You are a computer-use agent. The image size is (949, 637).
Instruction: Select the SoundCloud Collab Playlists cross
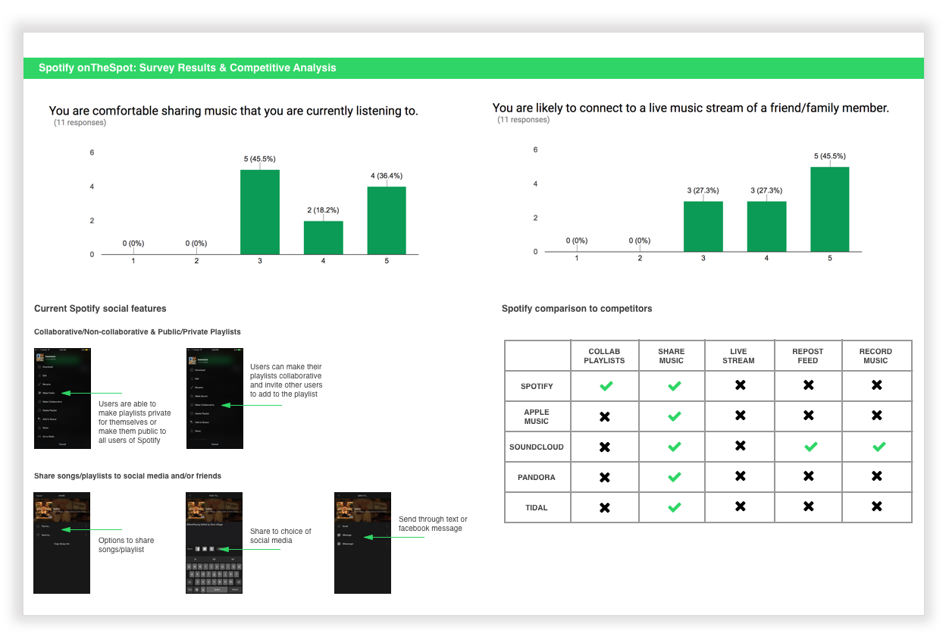605,447
